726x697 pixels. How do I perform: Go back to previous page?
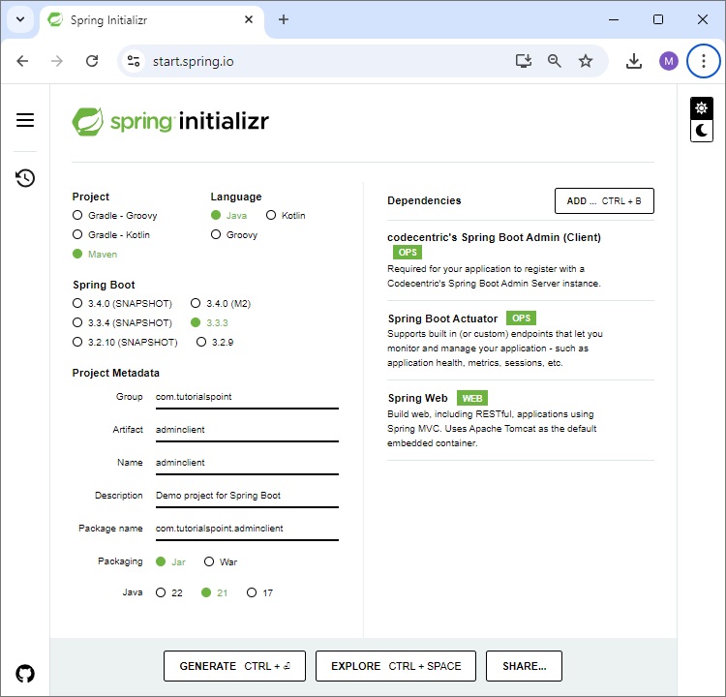pos(22,61)
